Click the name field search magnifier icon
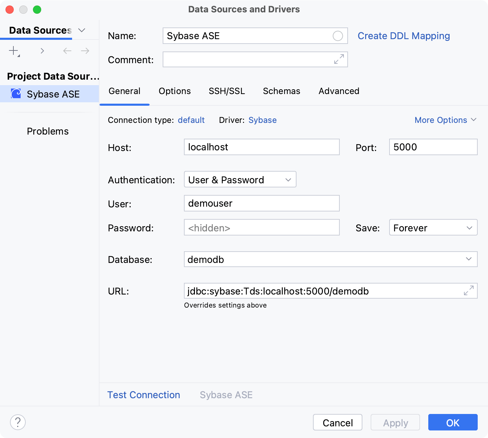488x438 pixels. 338,36
